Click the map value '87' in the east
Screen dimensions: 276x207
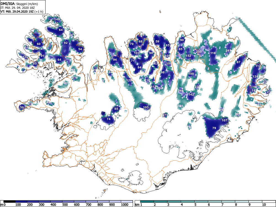[238, 62]
